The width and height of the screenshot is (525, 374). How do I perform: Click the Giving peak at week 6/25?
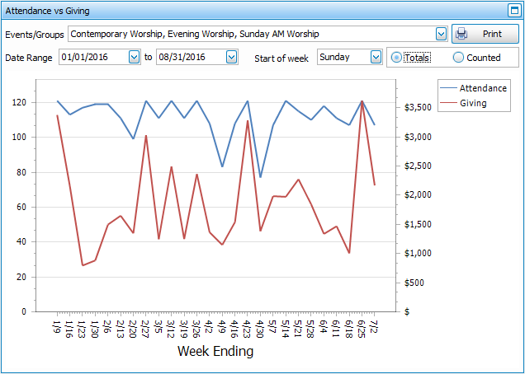362,101
